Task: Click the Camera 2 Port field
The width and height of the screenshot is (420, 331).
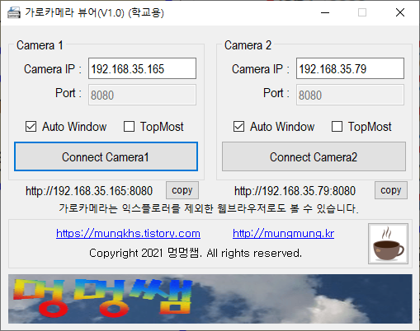Action: (350, 95)
